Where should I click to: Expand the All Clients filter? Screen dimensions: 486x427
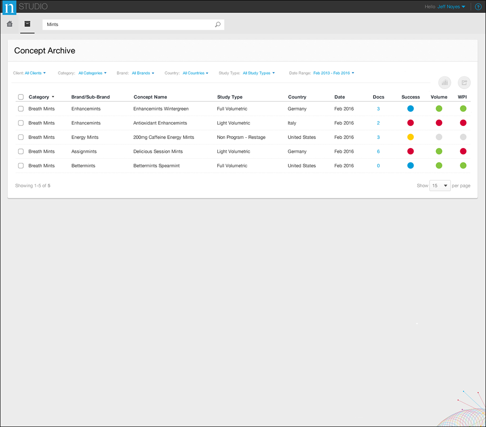[36, 73]
